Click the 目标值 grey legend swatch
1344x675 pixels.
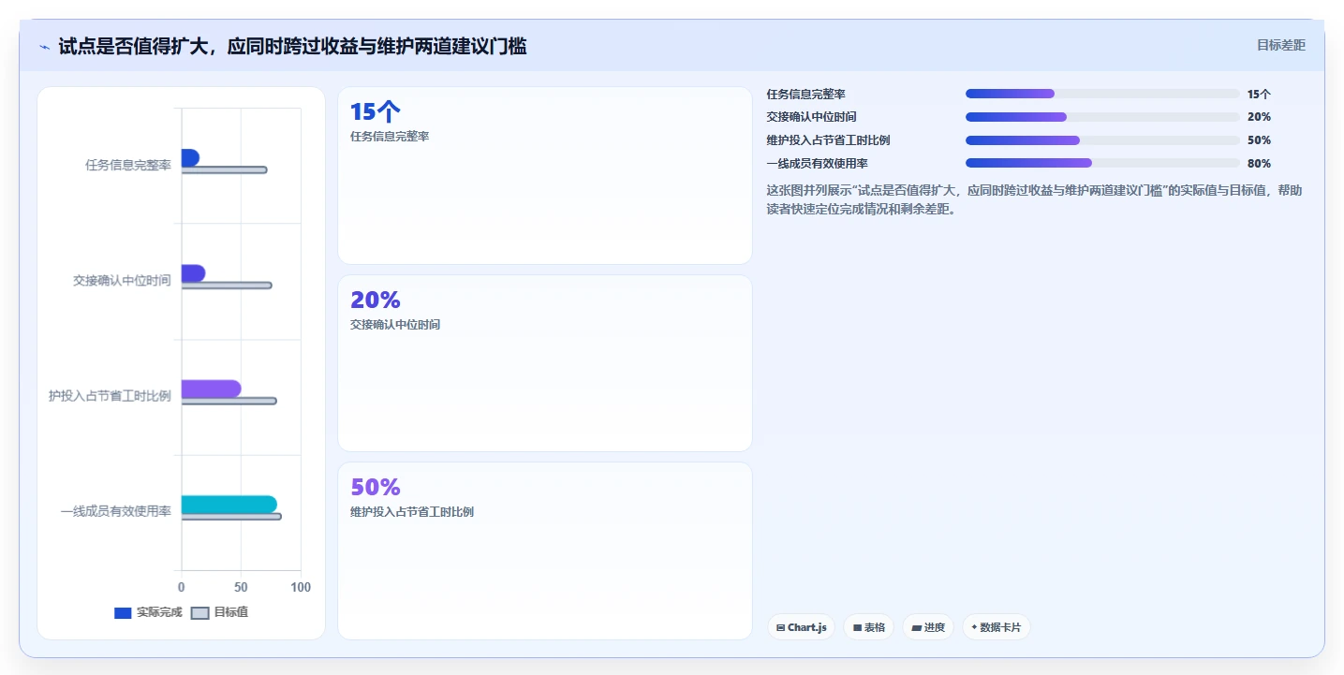[x=199, y=613]
